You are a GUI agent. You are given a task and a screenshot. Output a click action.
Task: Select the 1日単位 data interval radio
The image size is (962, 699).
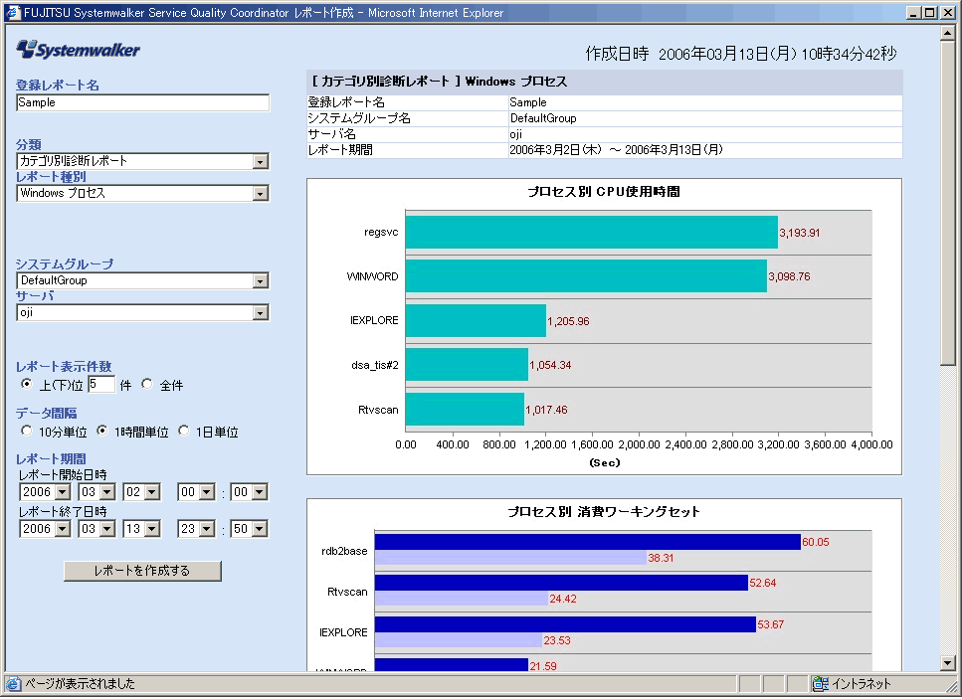pyautogui.click(x=183, y=431)
